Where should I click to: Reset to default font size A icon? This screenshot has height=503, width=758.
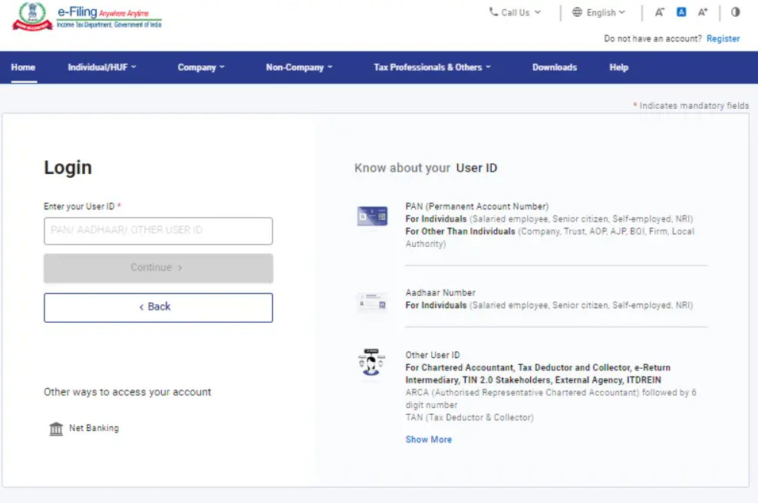(x=681, y=12)
